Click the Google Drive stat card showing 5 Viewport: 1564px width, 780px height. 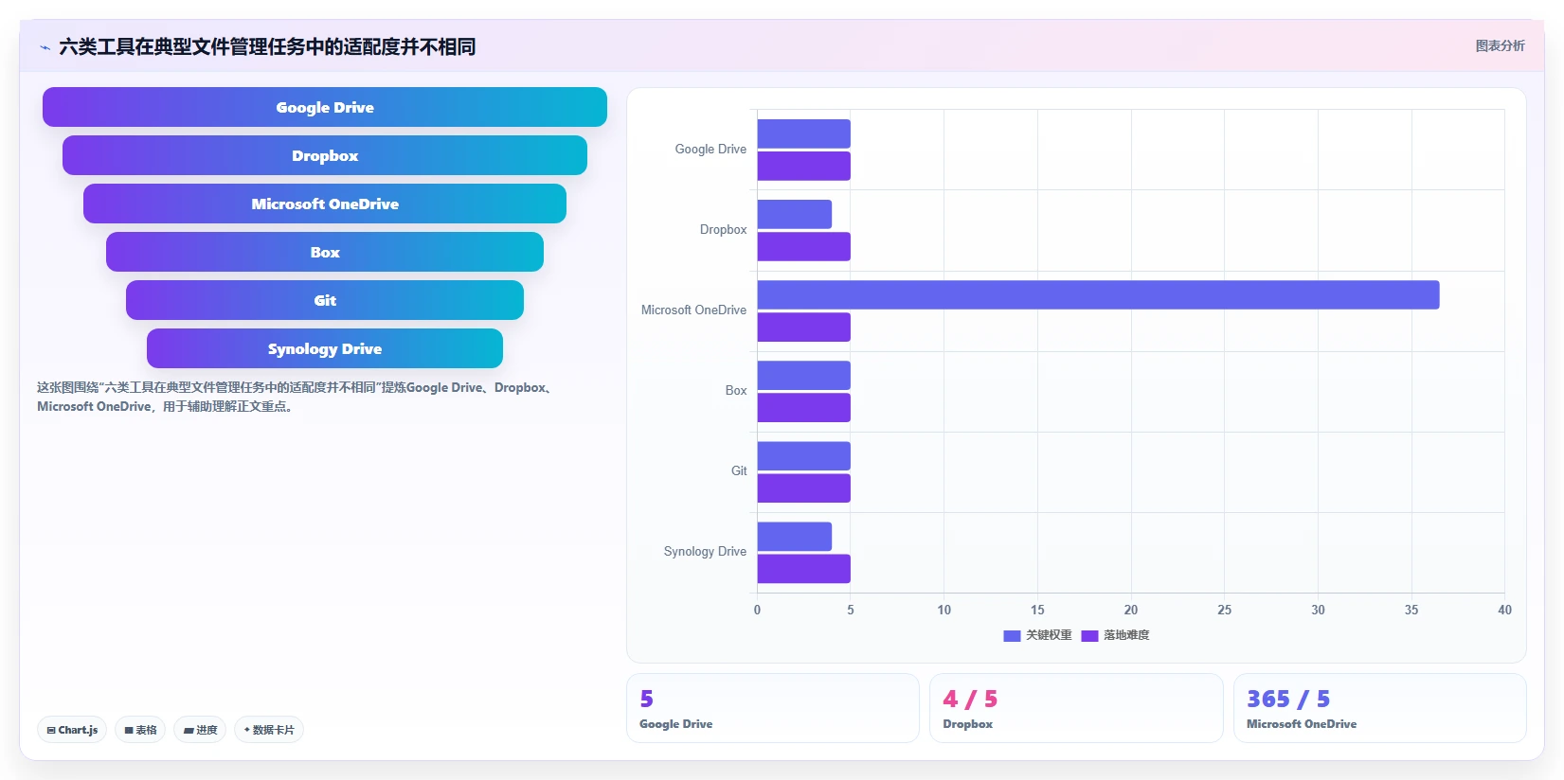point(773,708)
